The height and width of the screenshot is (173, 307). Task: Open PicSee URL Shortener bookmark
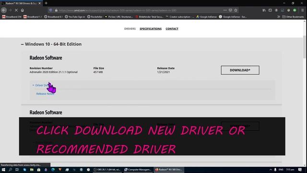[x=118, y=17]
